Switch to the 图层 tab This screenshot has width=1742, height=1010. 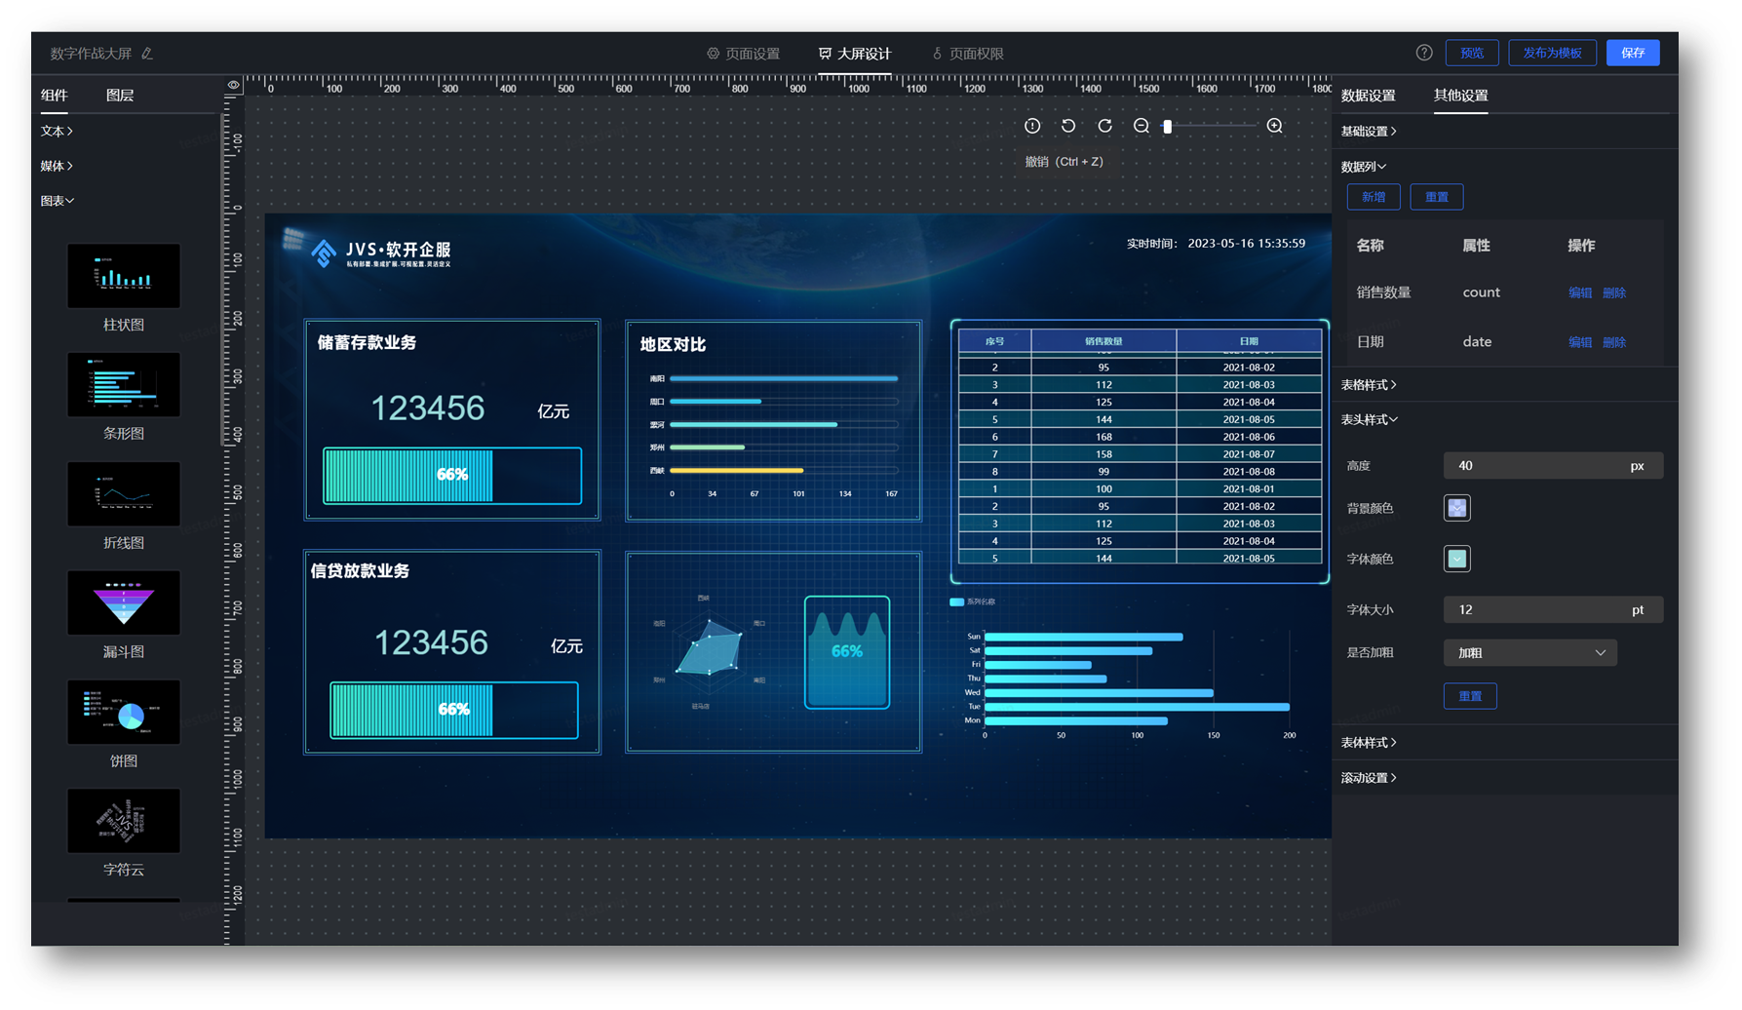point(120,95)
